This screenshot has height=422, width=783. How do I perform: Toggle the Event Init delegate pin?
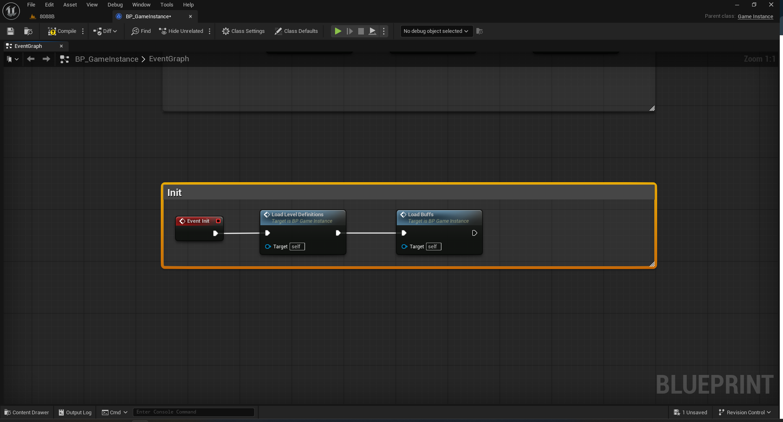coord(218,221)
